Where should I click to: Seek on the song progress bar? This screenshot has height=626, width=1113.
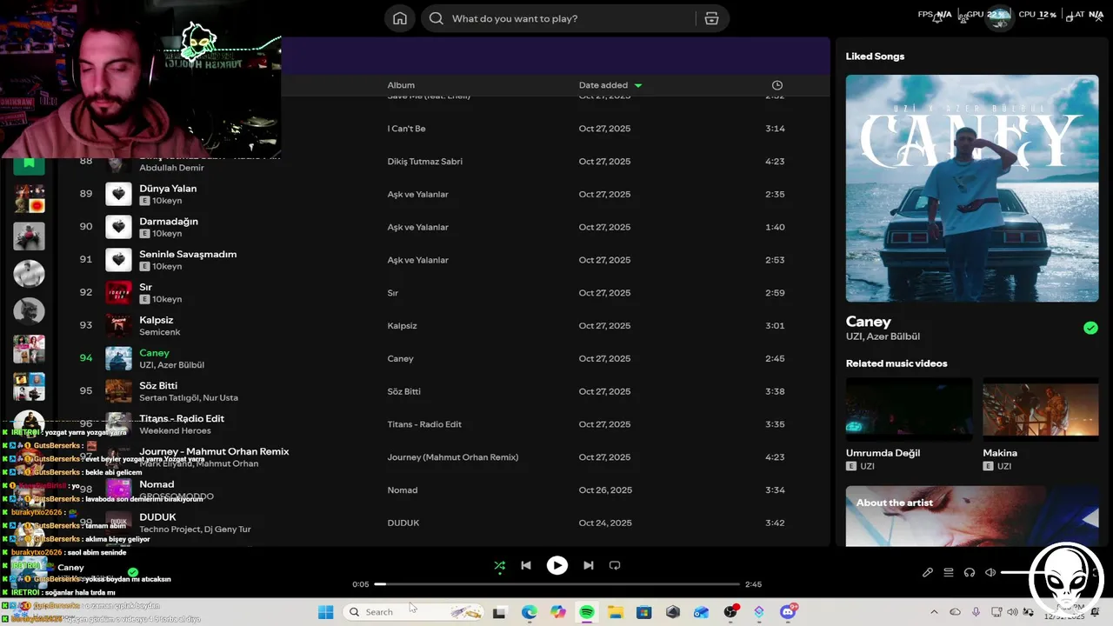(556, 584)
